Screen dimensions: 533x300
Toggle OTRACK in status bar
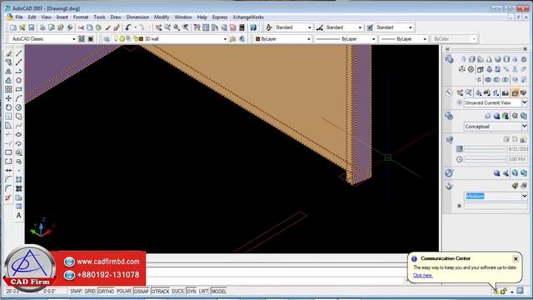click(160, 291)
